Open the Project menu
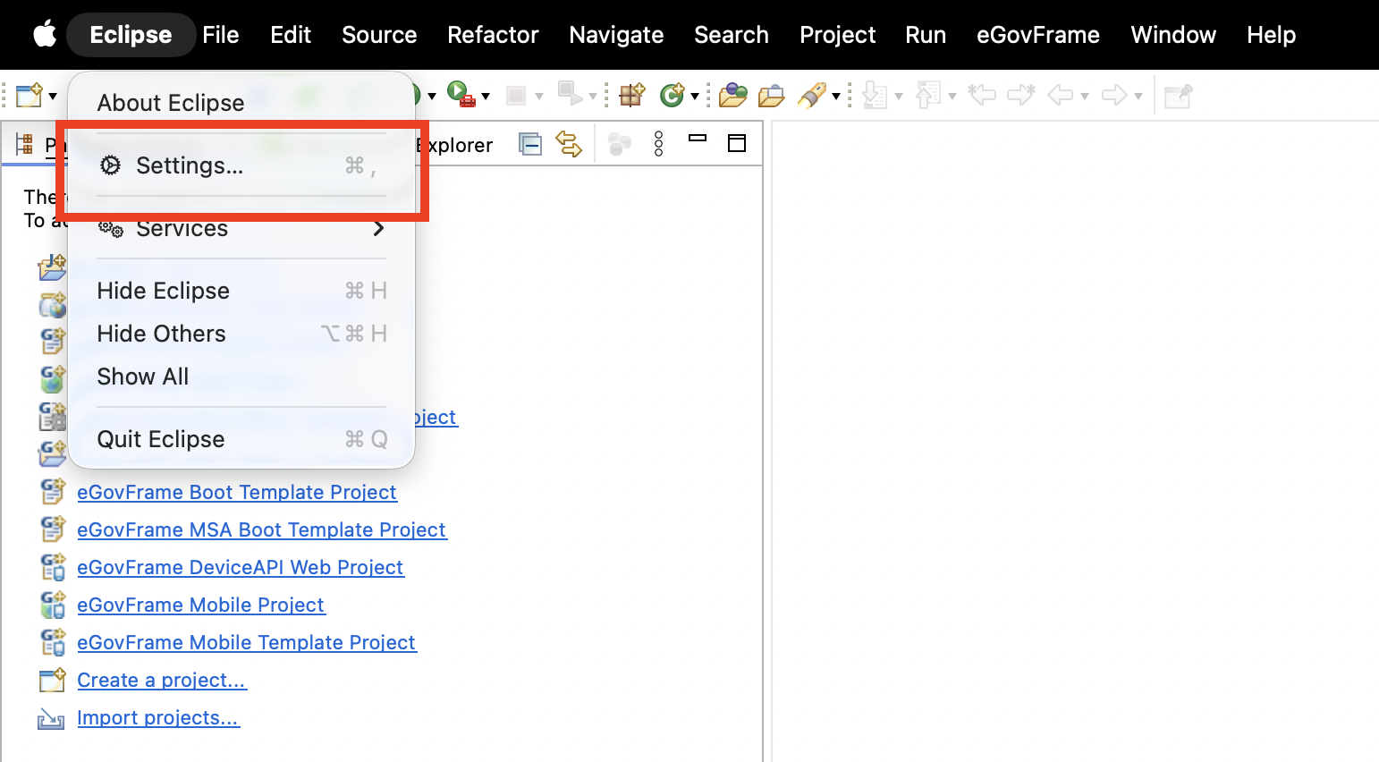This screenshot has height=762, width=1379. [838, 35]
